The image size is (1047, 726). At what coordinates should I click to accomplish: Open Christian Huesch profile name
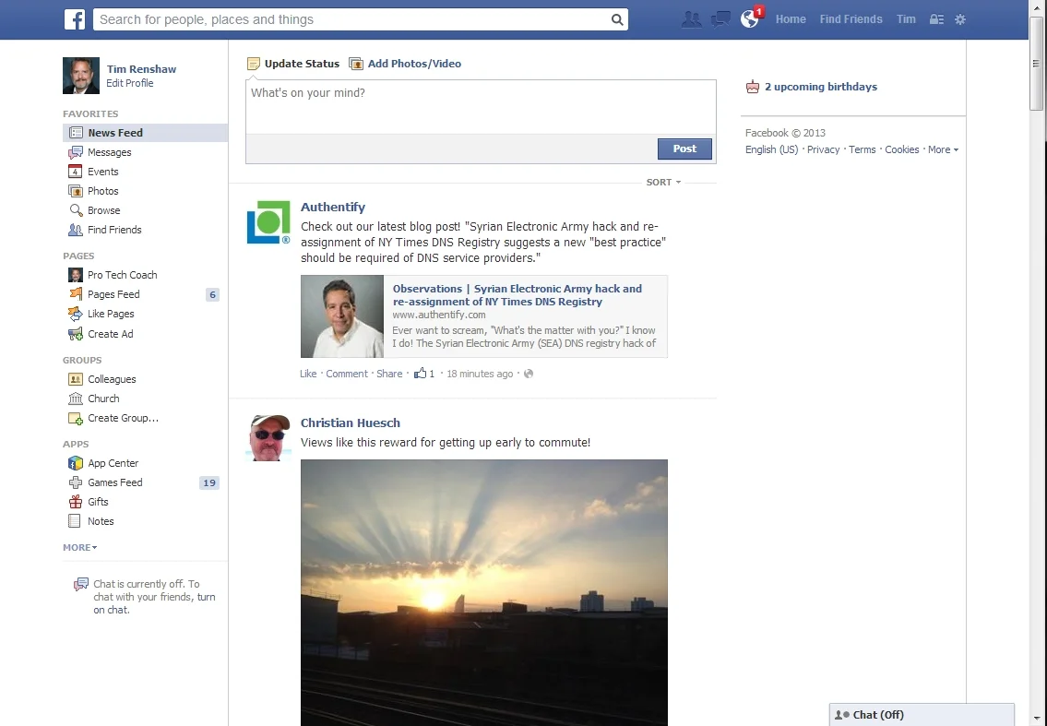[350, 423]
